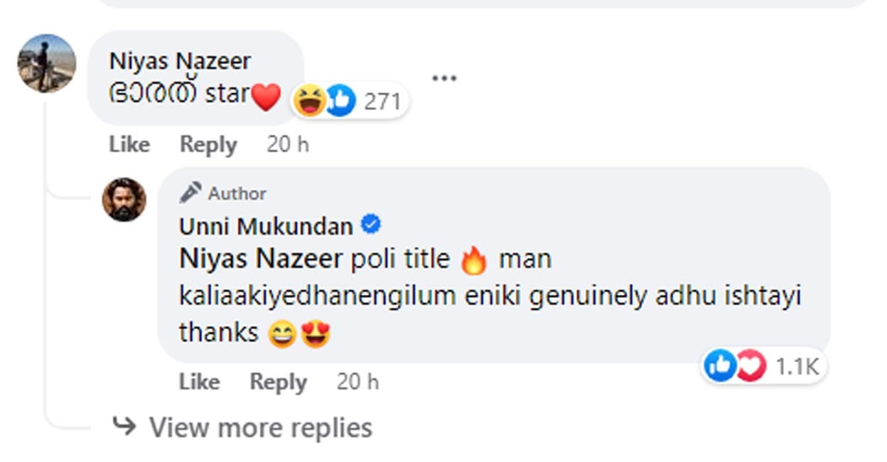The image size is (887, 462).
Task: Open the 20 h timestamp of Niyas's comment
Action: [288, 144]
